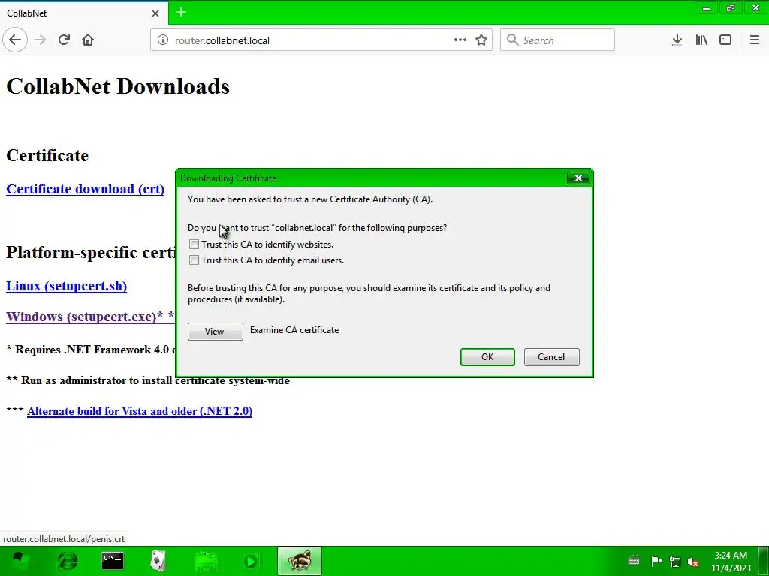The image size is (769, 576).
Task: Confirm the certificate dialog with OK
Action: pyautogui.click(x=487, y=356)
